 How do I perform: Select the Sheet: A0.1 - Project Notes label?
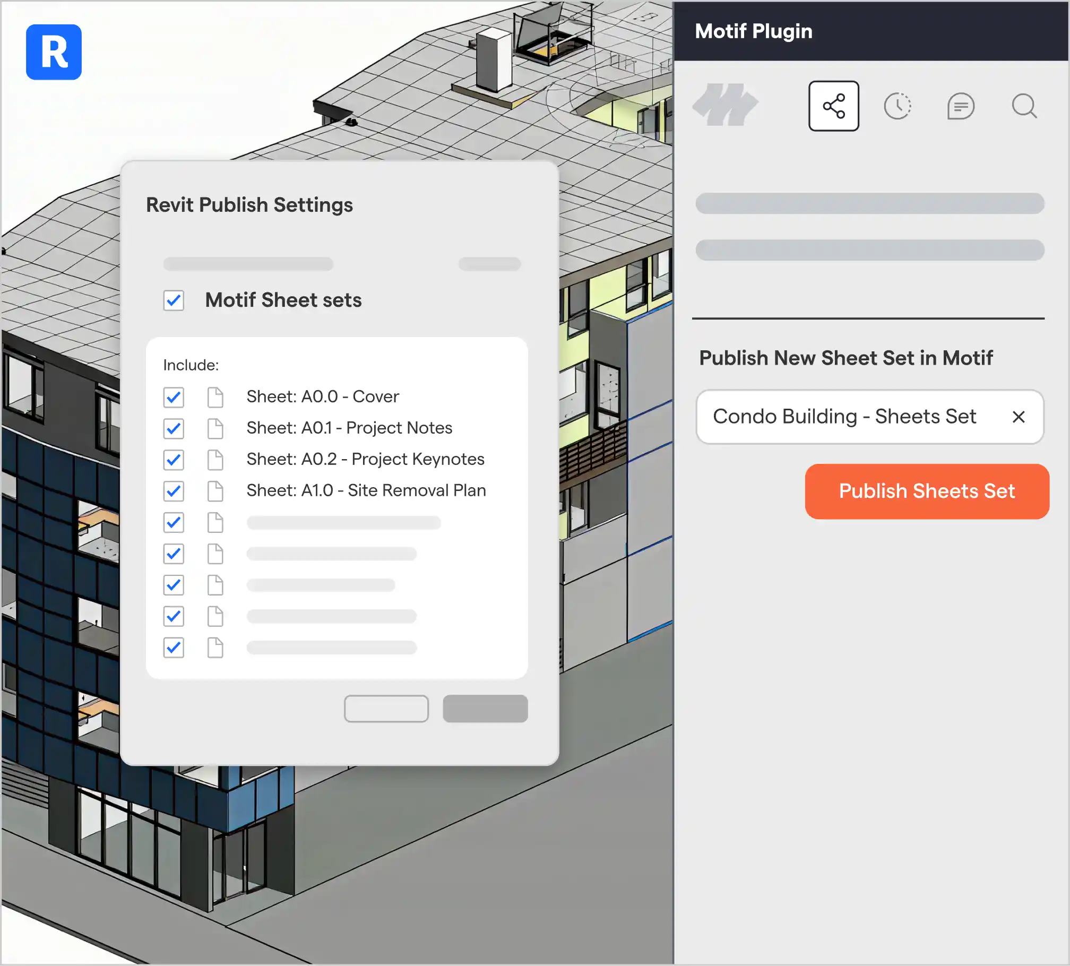tap(349, 428)
